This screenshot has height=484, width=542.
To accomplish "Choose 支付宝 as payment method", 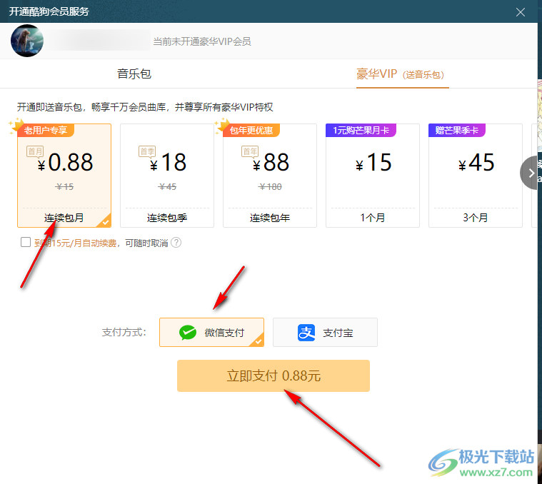I will tap(325, 333).
